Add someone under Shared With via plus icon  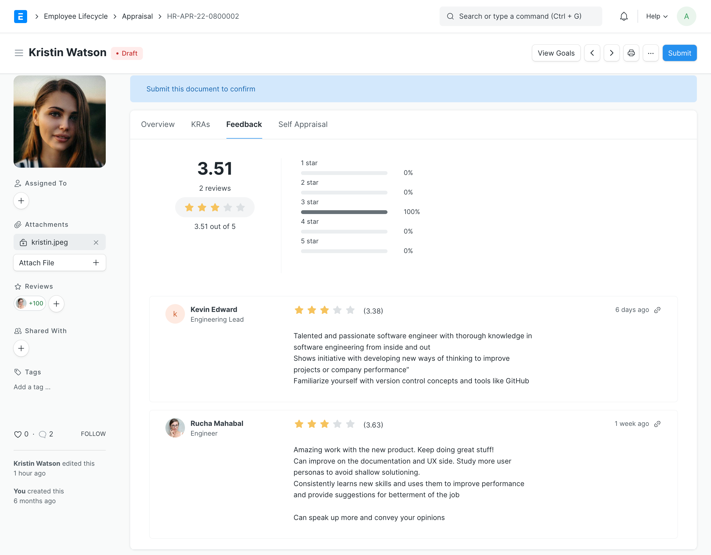click(x=21, y=348)
